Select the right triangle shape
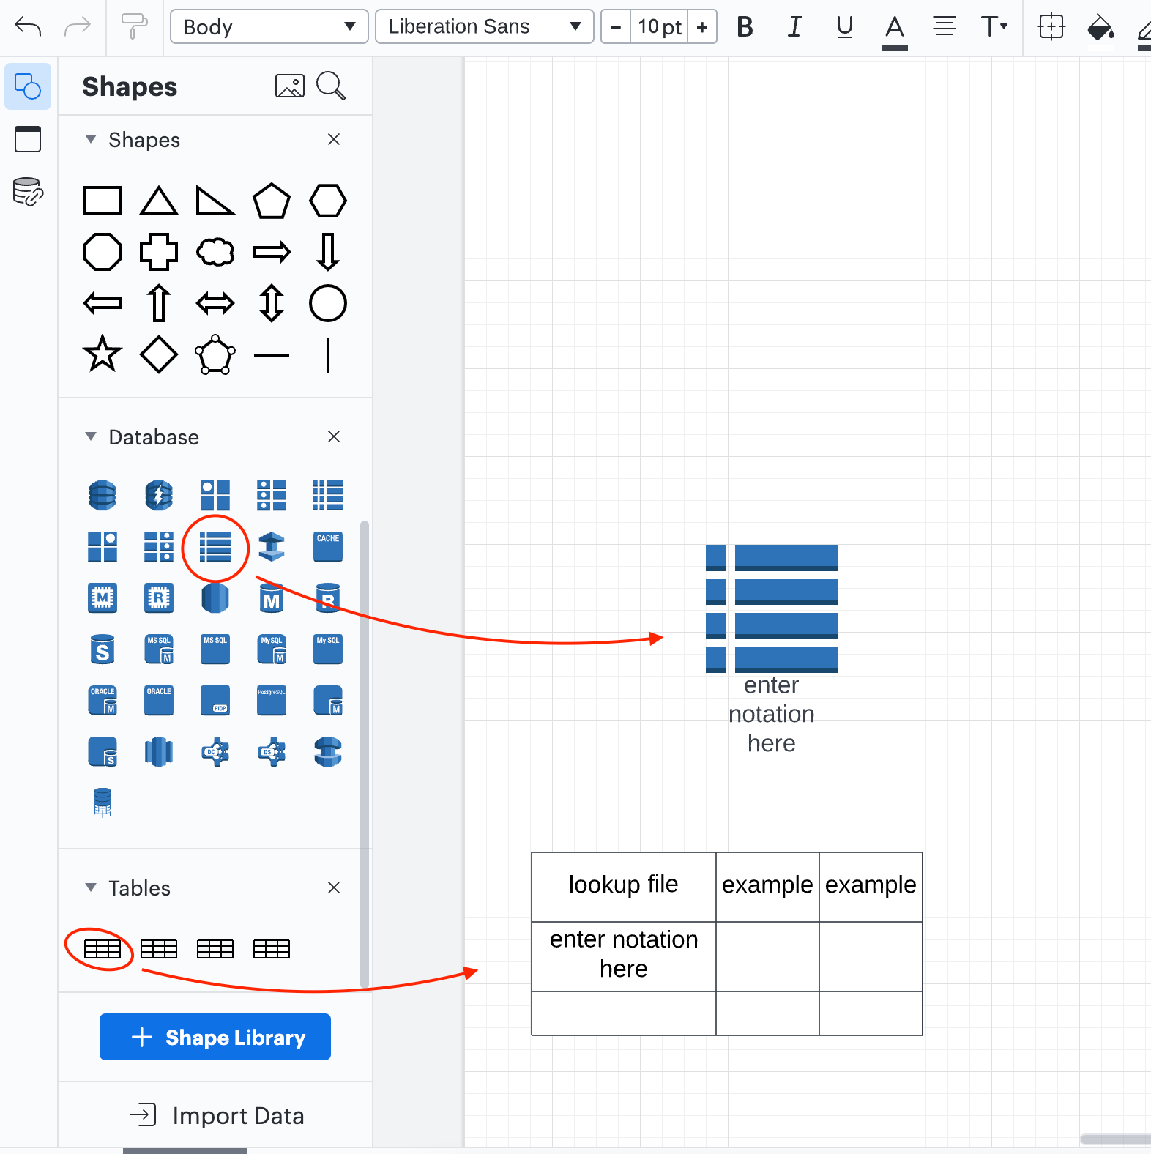Viewport: 1151px width, 1154px height. click(x=215, y=201)
